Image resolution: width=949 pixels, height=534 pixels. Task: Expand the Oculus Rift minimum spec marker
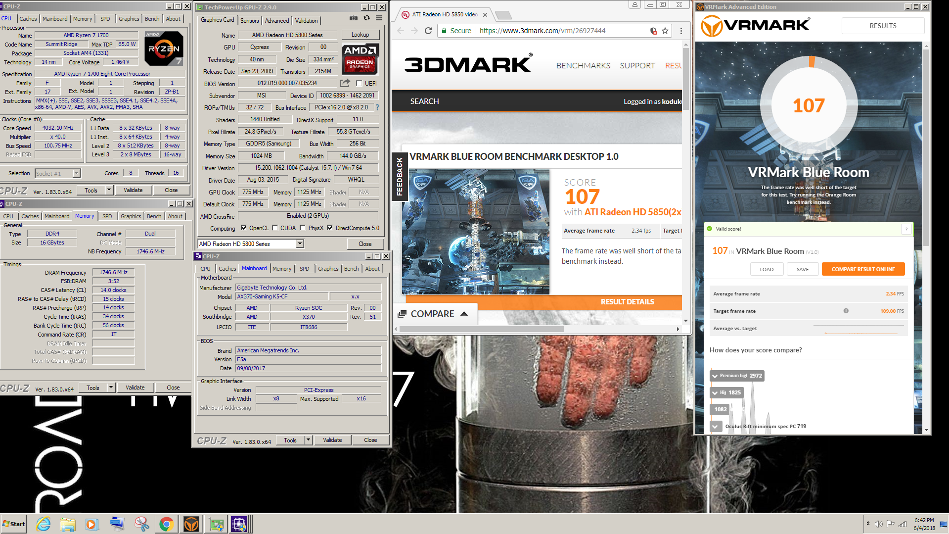pos(716,426)
